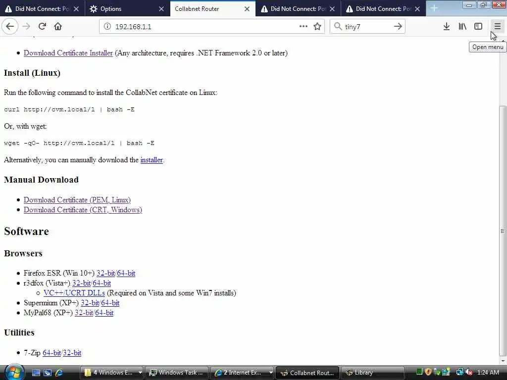The image size is (507, 380).
Task: Open page actions three-dot menu
Action: [x=304, y=26]
